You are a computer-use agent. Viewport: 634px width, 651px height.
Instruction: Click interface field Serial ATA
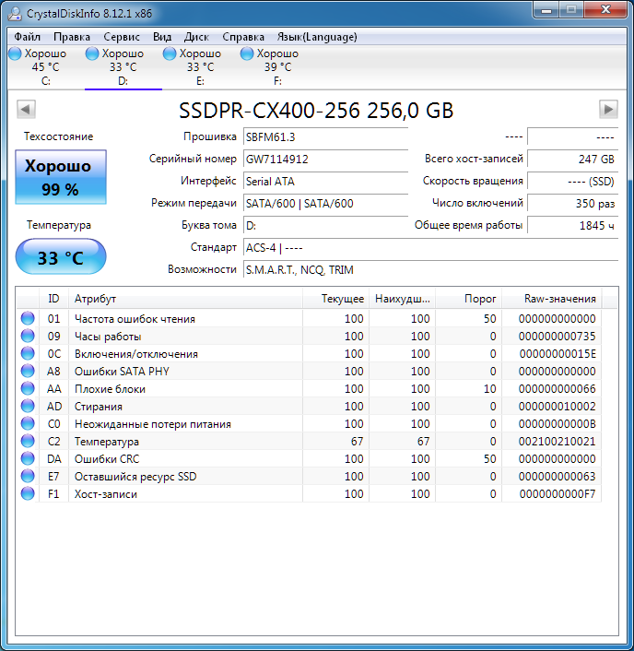325,182
